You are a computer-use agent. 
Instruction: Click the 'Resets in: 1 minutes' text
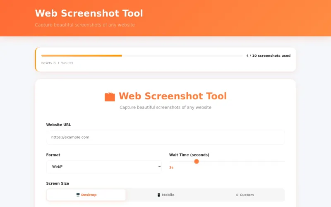(x=57, y=63)
